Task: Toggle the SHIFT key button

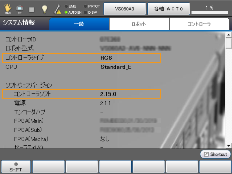Action: click(x=16, y=167)
